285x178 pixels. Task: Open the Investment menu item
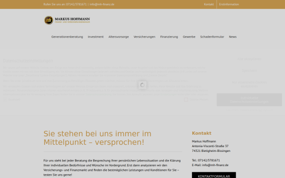pos(95,37)
